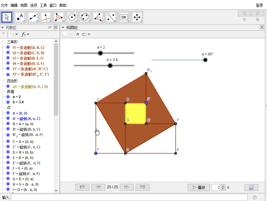Select the Move Graphics View tool

pyautogui.click(x=137, y=17)
